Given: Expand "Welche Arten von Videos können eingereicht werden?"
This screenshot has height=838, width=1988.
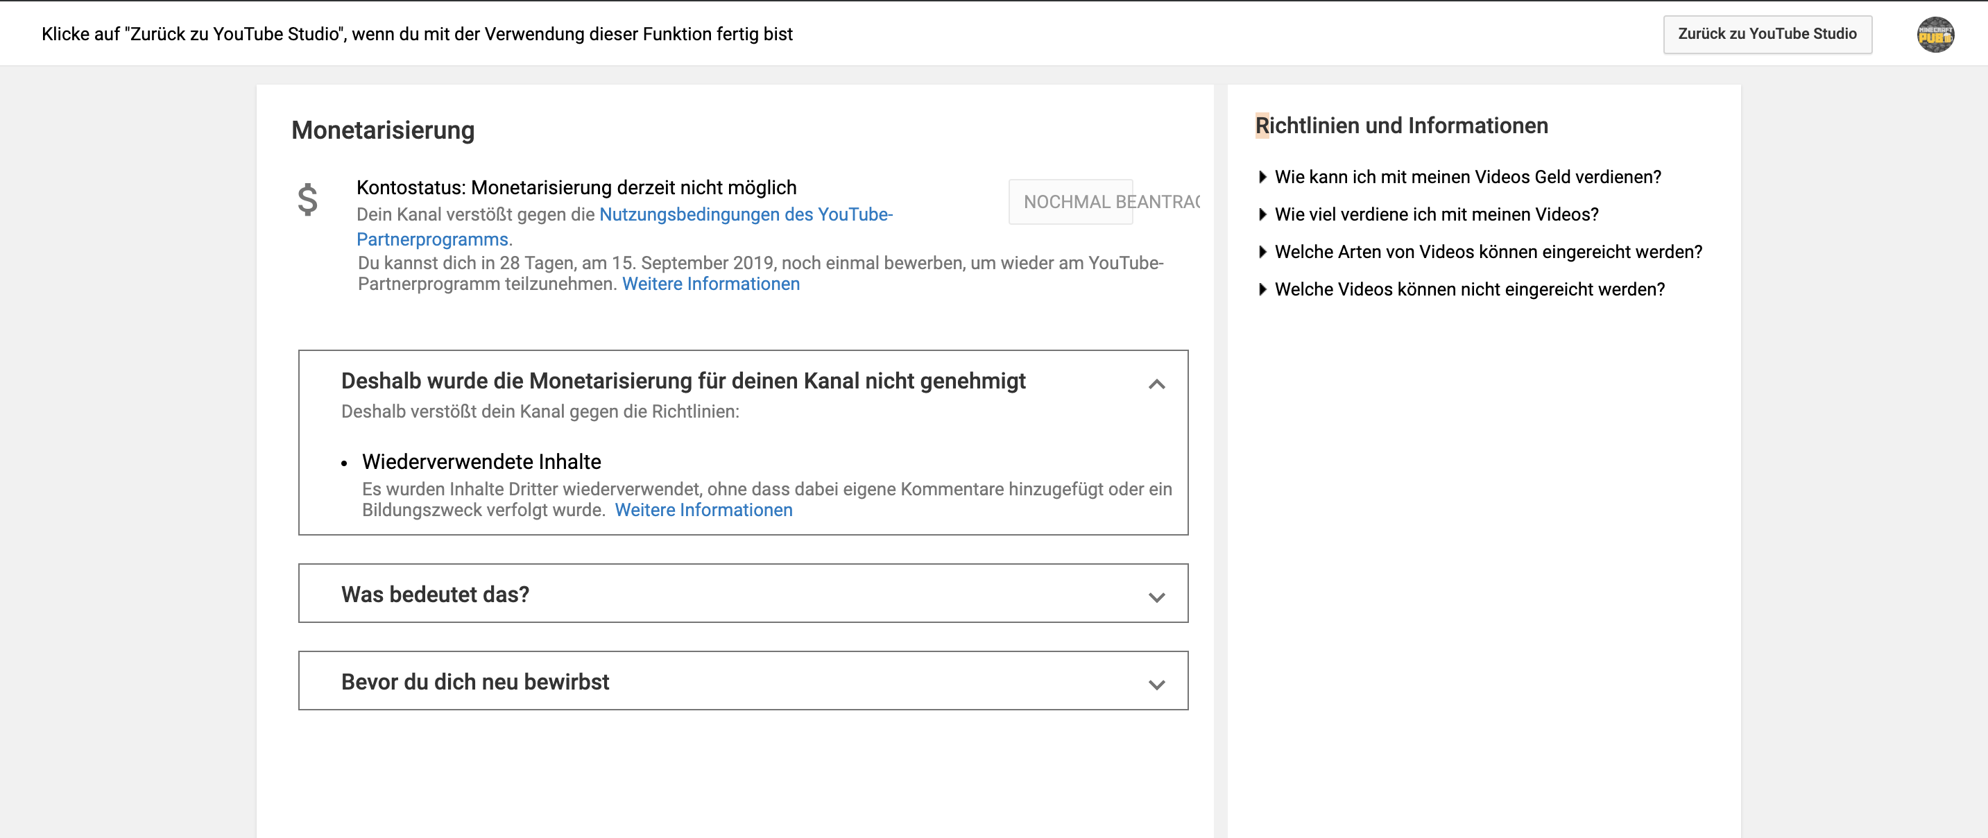Looking at the screenshot, I should click(1480, 252).
